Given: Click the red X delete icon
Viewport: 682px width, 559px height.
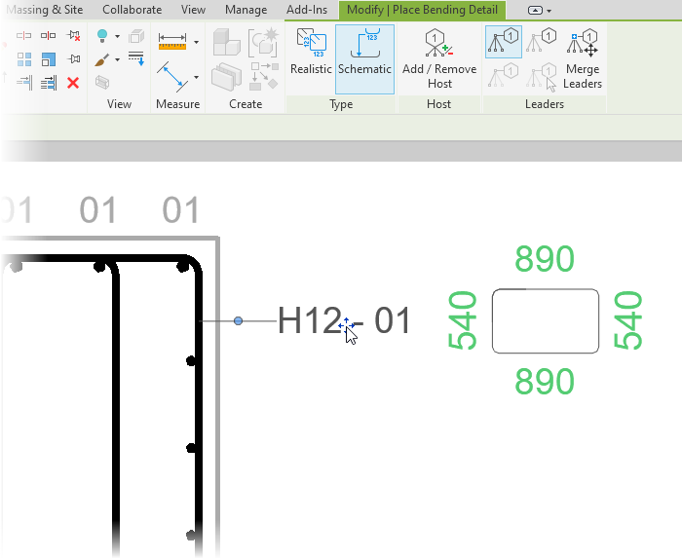Looking at the screenshot, I should tap(73, 83).
